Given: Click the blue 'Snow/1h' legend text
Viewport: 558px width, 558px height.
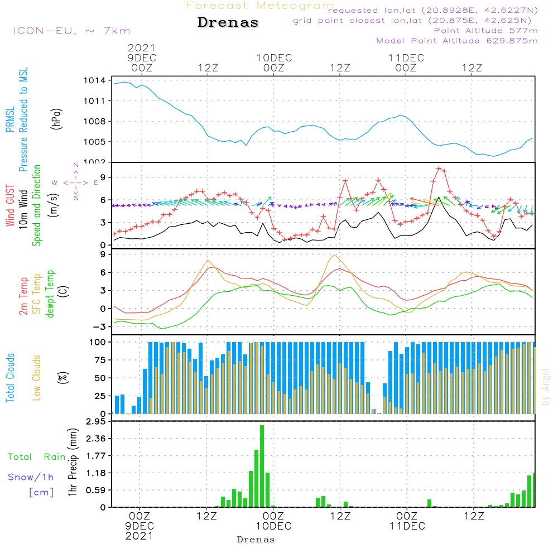Looking at the screenshot, I should tap(31, 477).
